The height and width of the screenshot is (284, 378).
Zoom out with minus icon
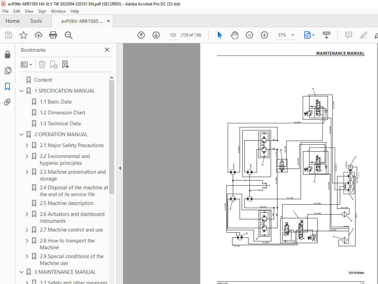tap(249, 35)
